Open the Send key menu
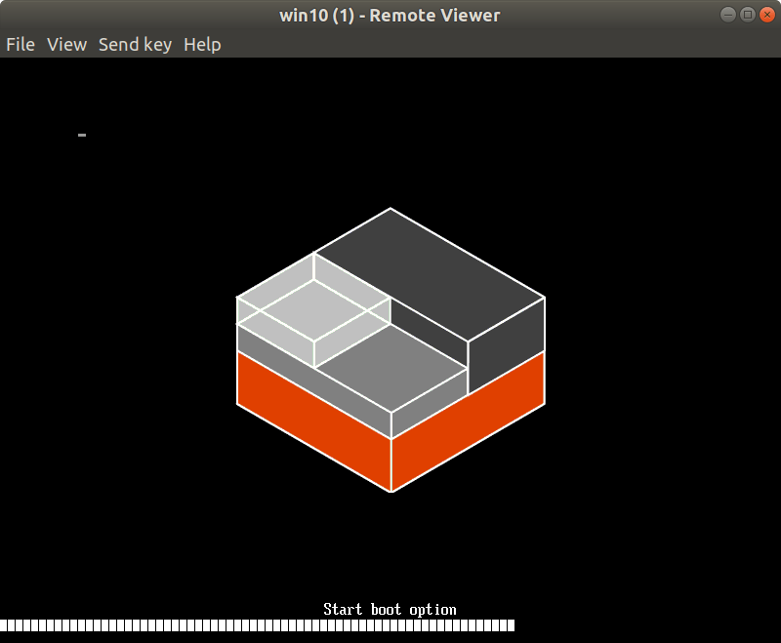 click(x=135, y=45)
